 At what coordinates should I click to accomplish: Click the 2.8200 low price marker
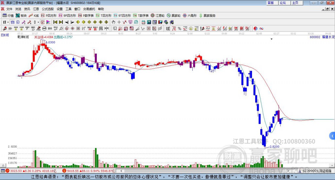tap(274, 147)
